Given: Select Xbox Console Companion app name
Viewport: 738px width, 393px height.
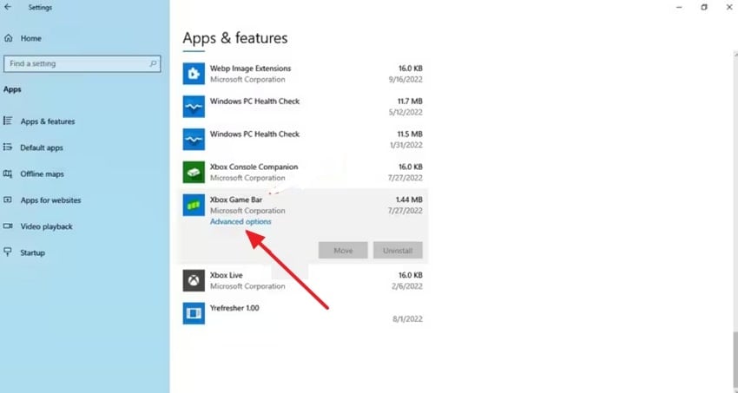Looking at the screenshot, I should (x=254, y=167).
